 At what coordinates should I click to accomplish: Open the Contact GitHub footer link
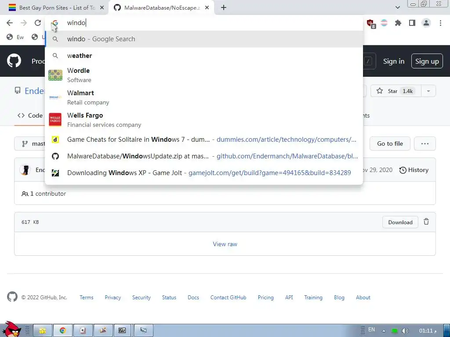[x=228, y=298]
